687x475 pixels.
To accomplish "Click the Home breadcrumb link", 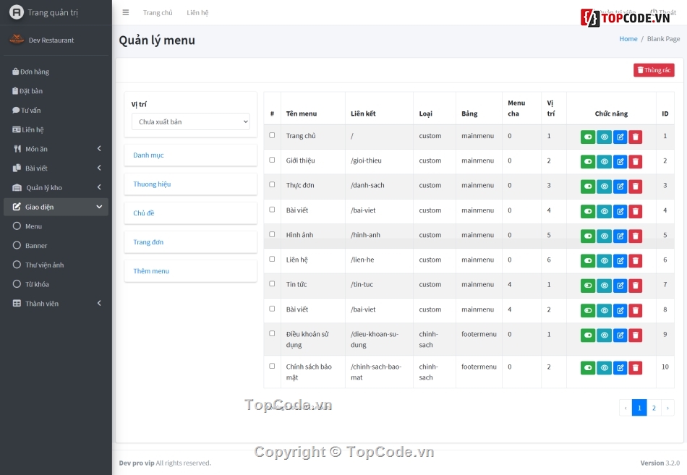I will click(x=628, y=39).
